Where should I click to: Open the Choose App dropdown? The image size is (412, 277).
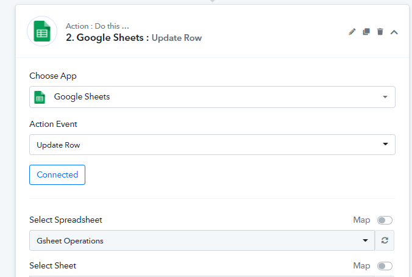pos(212,97)
